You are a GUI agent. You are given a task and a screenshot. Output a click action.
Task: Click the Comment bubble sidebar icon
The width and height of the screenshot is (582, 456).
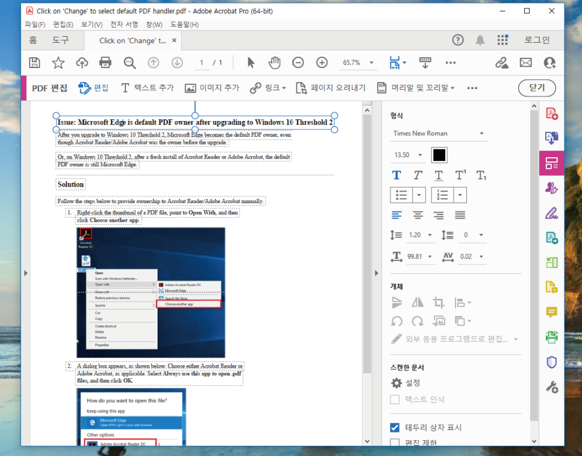tap(551, 313)
